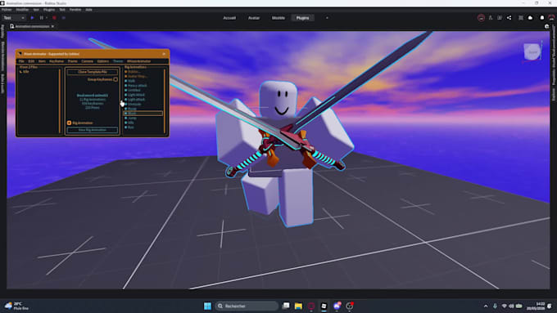Select the Idle rig animation entry
The width and height of the screenshot is (557, 313).
(131, 123)
